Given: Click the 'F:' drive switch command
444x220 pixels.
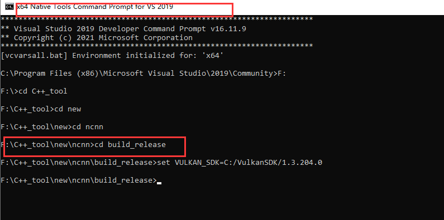Looking at the screenshot, I should click(281, 74).
